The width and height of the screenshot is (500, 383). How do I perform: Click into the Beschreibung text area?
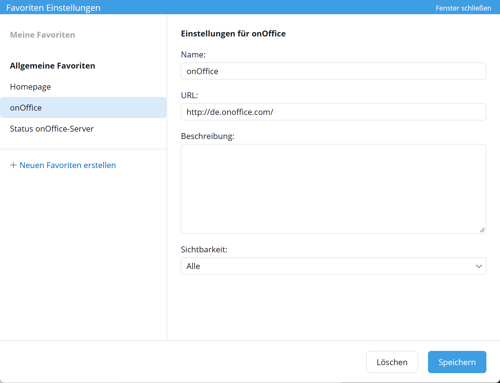click(x=333, y=189)
